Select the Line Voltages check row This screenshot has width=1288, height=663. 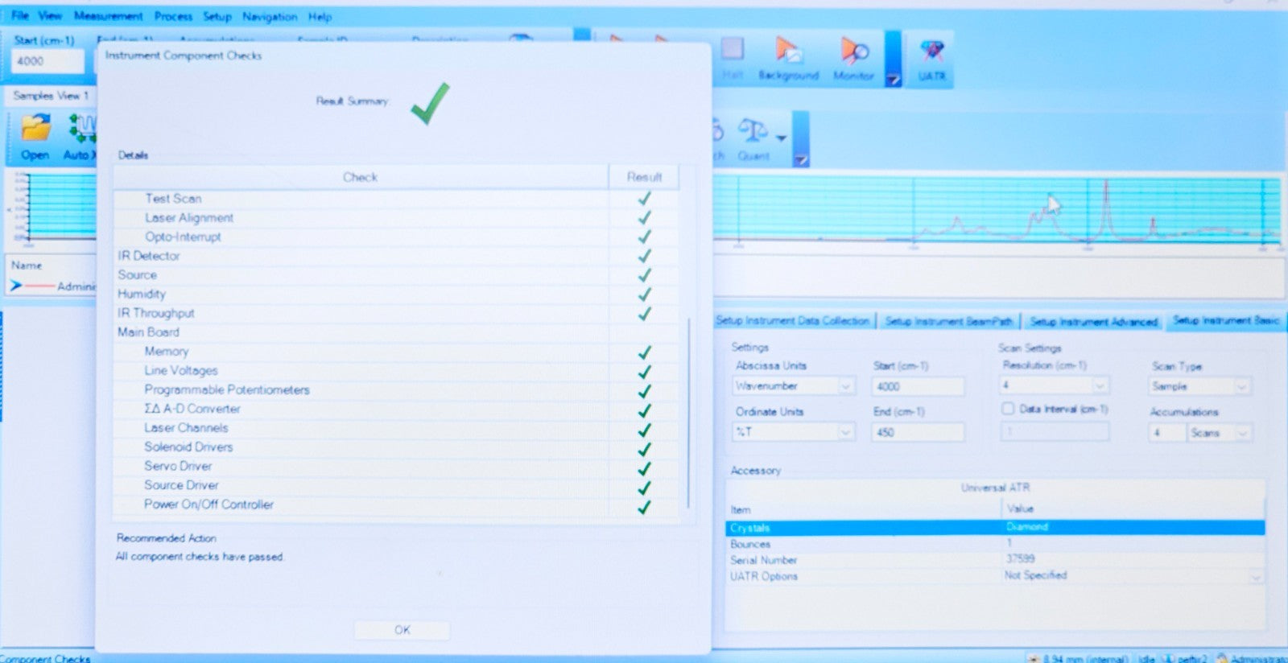[x=396, y=371]
